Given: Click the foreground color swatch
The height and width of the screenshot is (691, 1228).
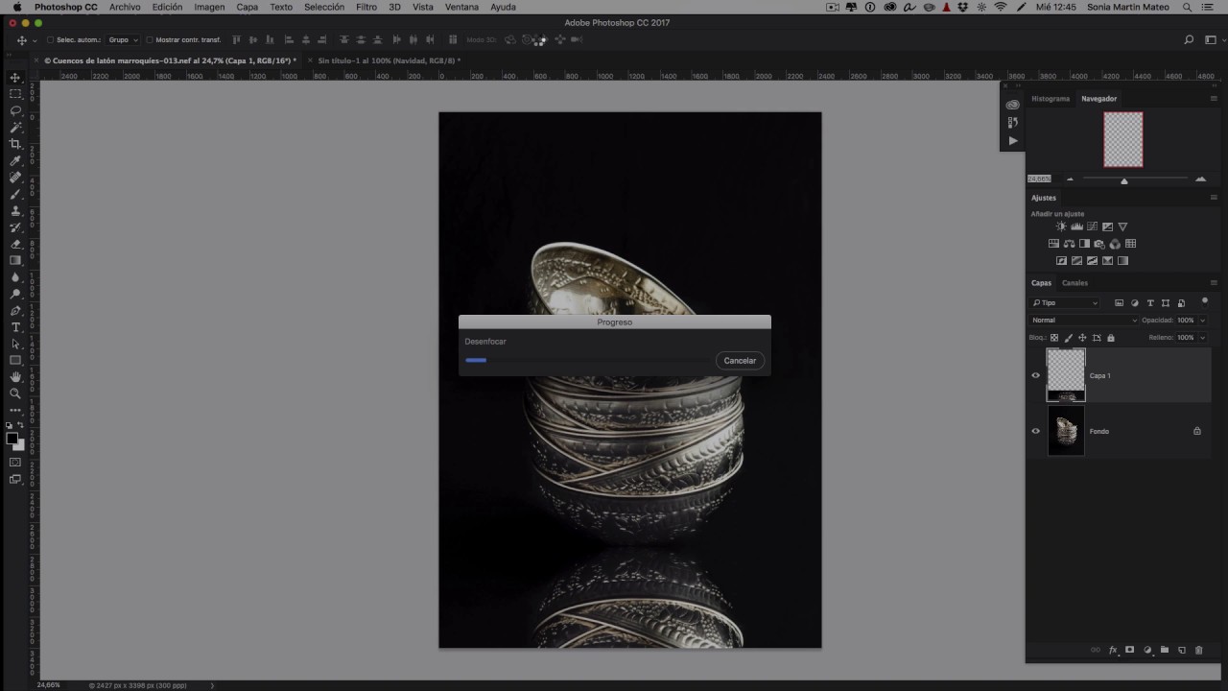Looking at the screenshot, I should [x=12, y=439].
